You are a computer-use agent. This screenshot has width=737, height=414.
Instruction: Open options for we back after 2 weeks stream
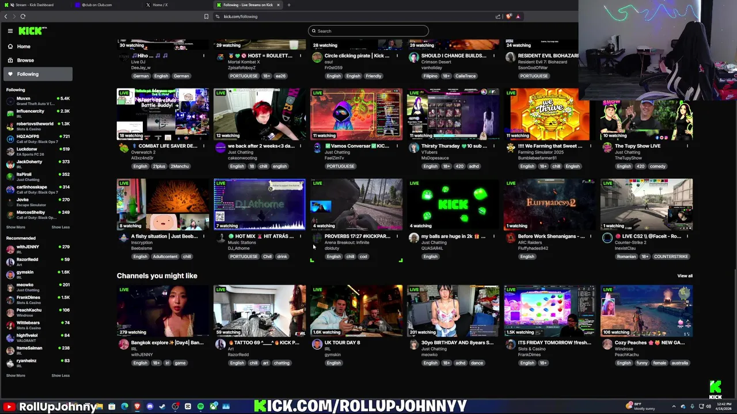pyautogui.click(x=300, y=146)
